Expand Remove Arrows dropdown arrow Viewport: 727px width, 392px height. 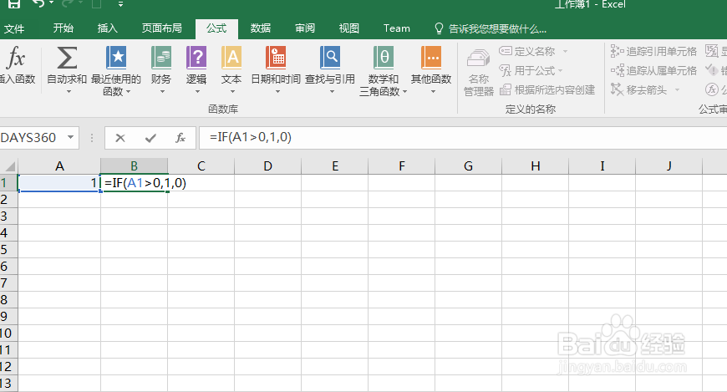click(677, 90)
